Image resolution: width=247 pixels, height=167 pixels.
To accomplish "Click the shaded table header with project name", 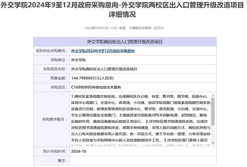I will pos(125,42).
